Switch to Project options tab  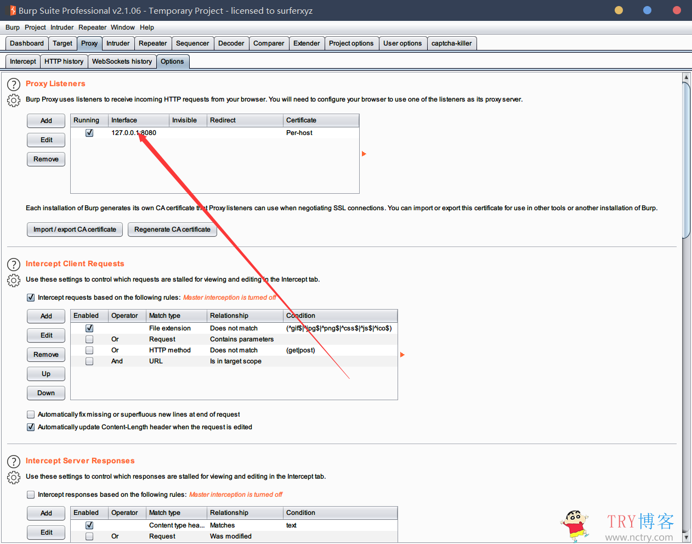351,43
